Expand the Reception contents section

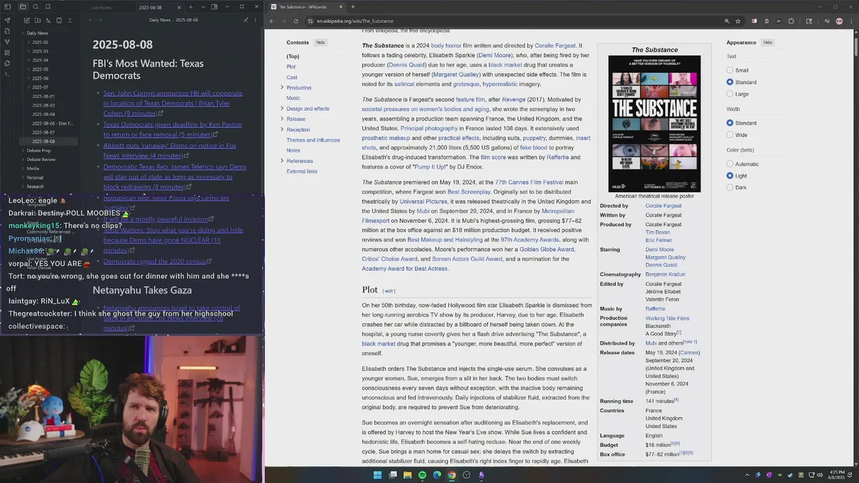(282, 129)
